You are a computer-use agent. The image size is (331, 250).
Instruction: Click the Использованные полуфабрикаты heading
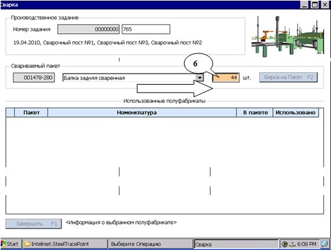[x=165, y=101]
